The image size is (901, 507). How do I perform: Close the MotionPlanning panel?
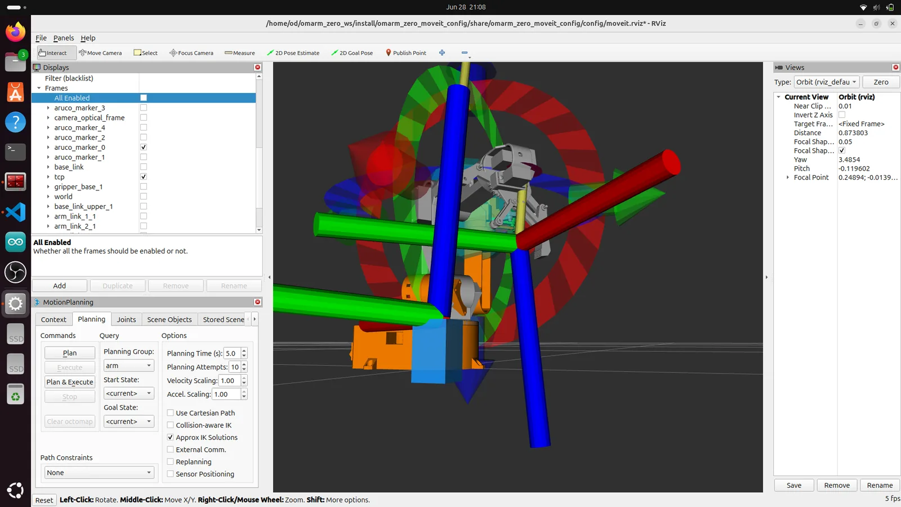[x=258, y=302]
